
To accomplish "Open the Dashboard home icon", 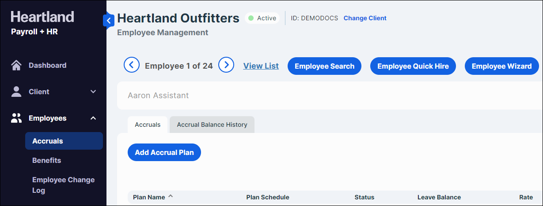I will coord(16,65).
